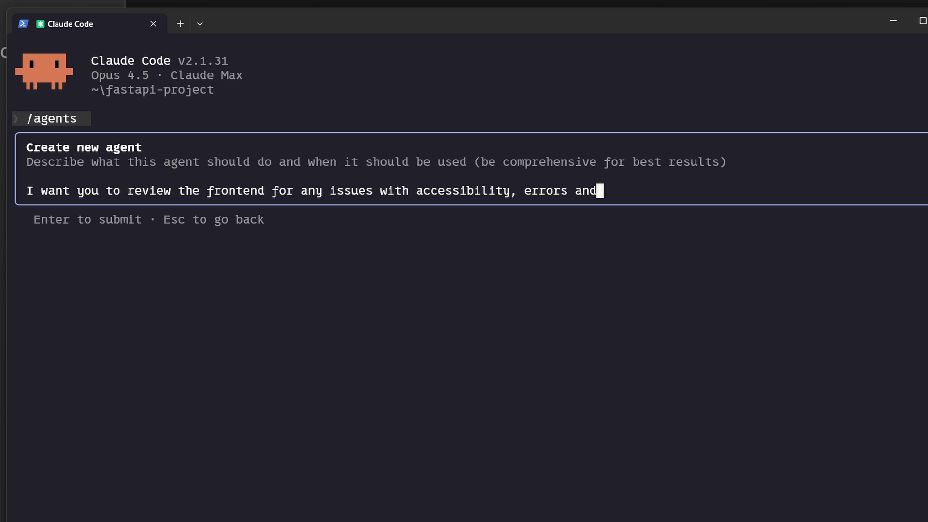This screenshot has width=928, height=522.
Task: Select the Opus 4.5 model label
Action: pyautogui.click(x=119, y=75)
